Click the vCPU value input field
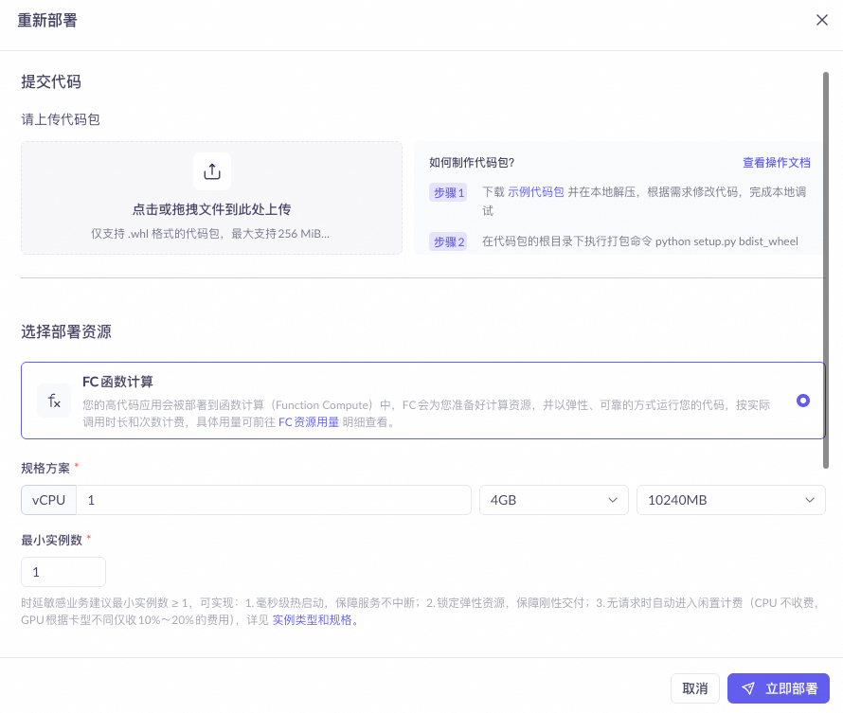 coord(274,500)
